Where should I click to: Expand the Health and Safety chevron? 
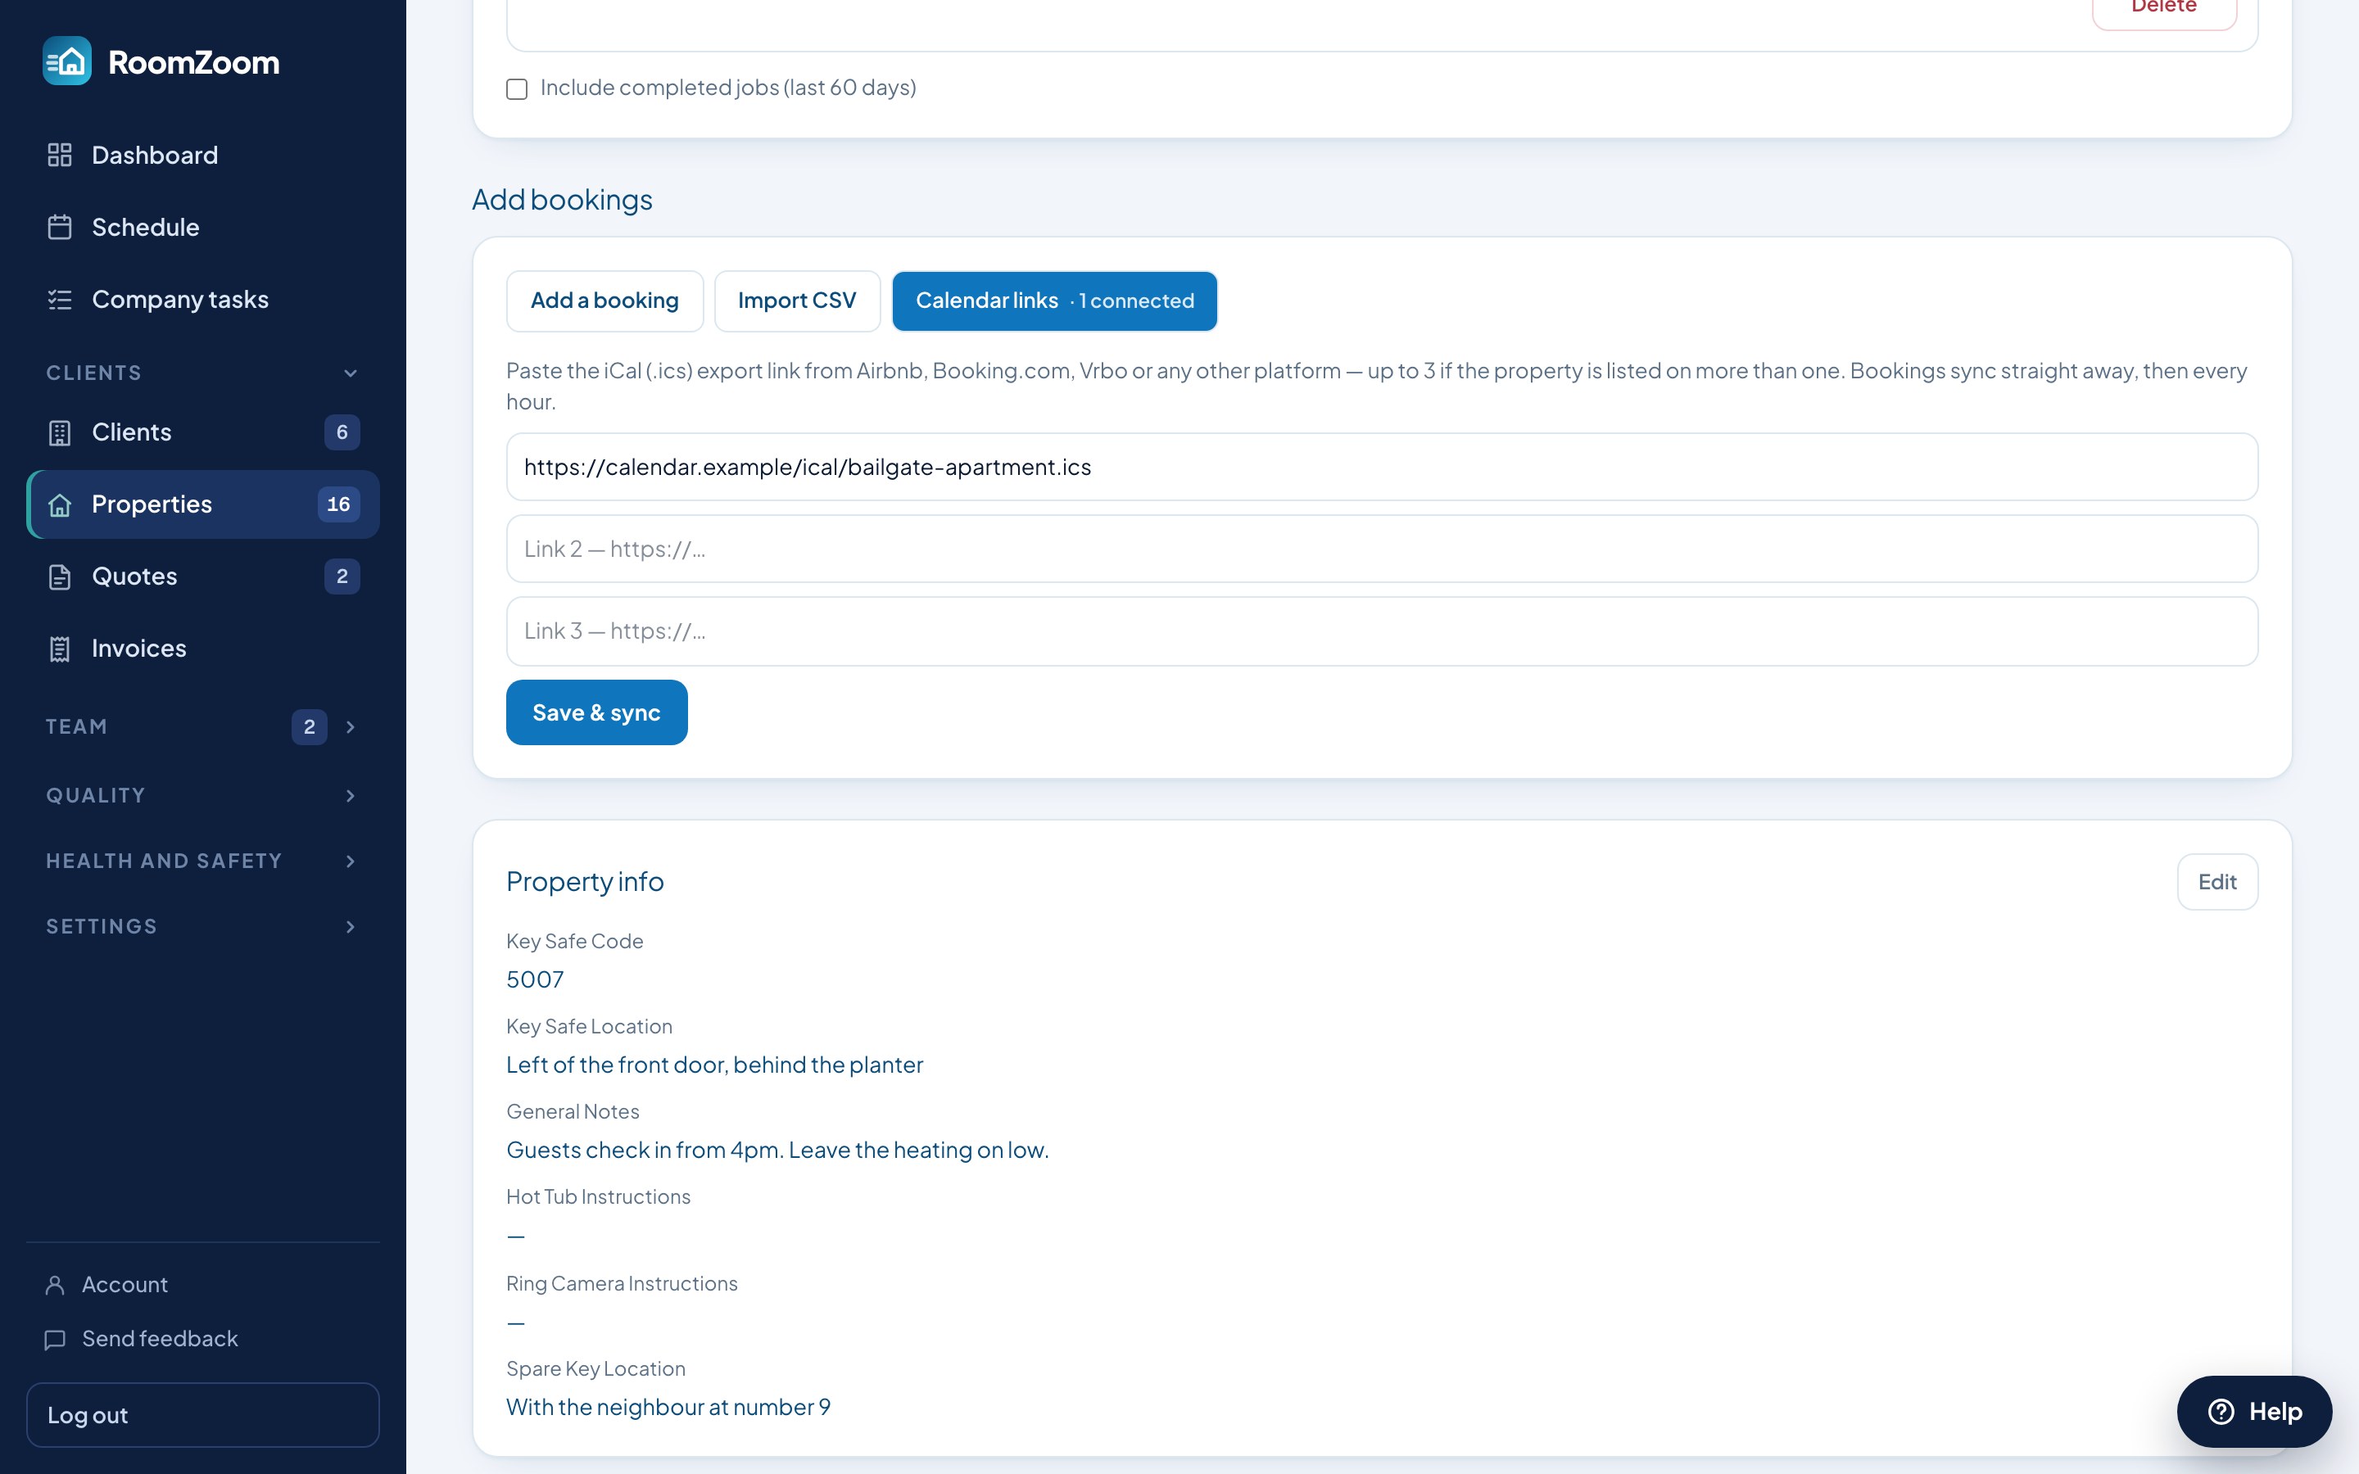pyautogui.click(x=351, y=861)
